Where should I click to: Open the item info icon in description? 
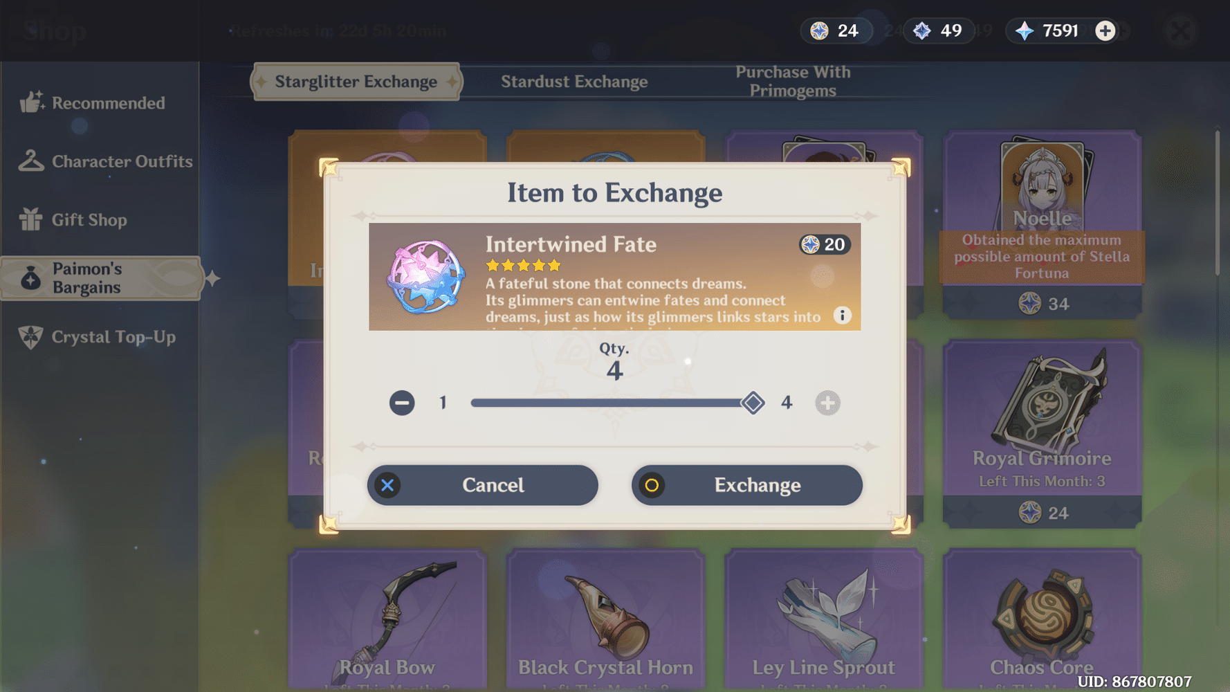point(842,316)
